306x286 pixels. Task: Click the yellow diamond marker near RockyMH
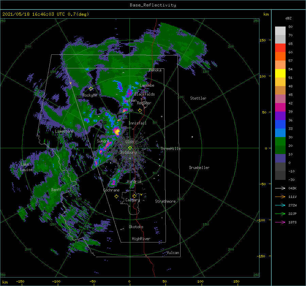(91, 89)
